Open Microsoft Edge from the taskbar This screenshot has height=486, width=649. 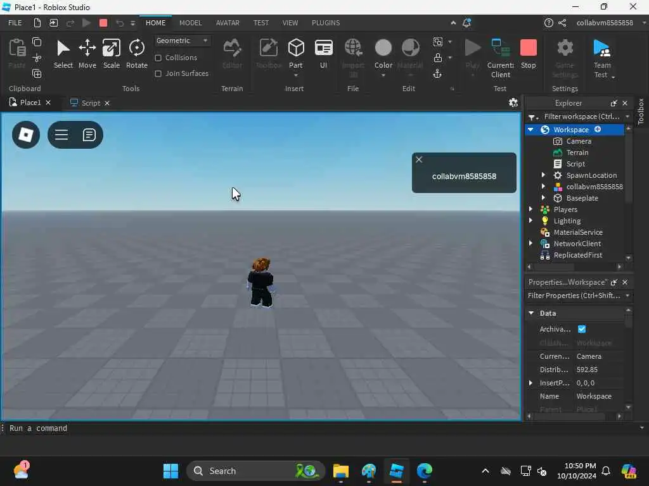click(424, 471)
